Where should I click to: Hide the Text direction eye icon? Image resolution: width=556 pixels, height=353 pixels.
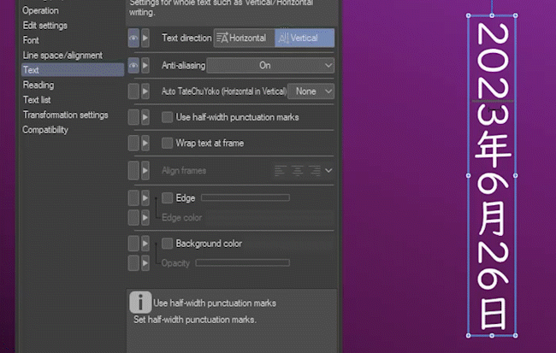click(133, 38)
